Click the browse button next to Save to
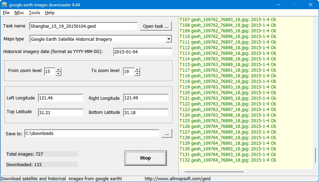 [167, 134]
